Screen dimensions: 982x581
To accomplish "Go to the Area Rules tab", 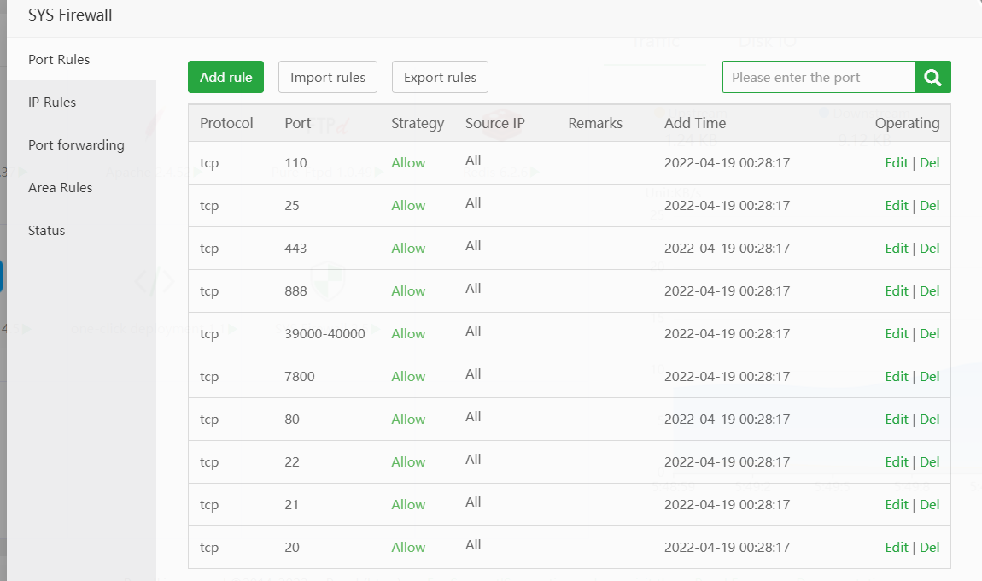I will 60,188.
